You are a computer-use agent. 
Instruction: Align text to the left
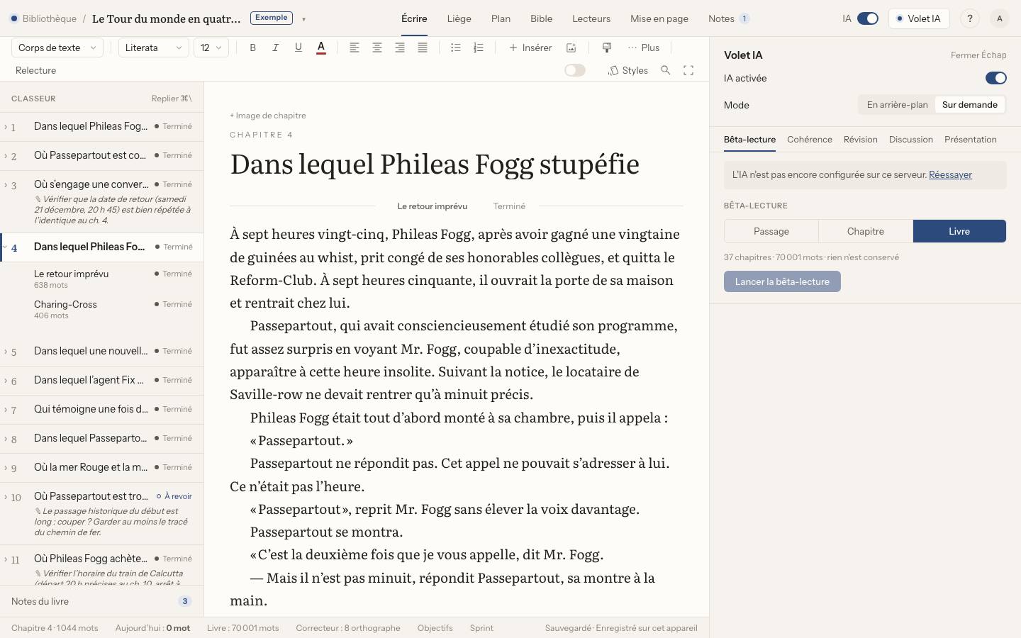coord(355,47)
